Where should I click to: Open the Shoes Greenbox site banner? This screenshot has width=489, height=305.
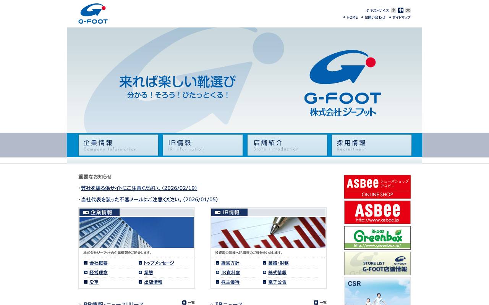(x=377, y=238)
